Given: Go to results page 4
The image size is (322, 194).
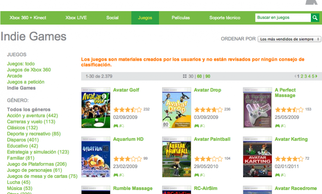Looking at the screenshot, I should point(309,76).
